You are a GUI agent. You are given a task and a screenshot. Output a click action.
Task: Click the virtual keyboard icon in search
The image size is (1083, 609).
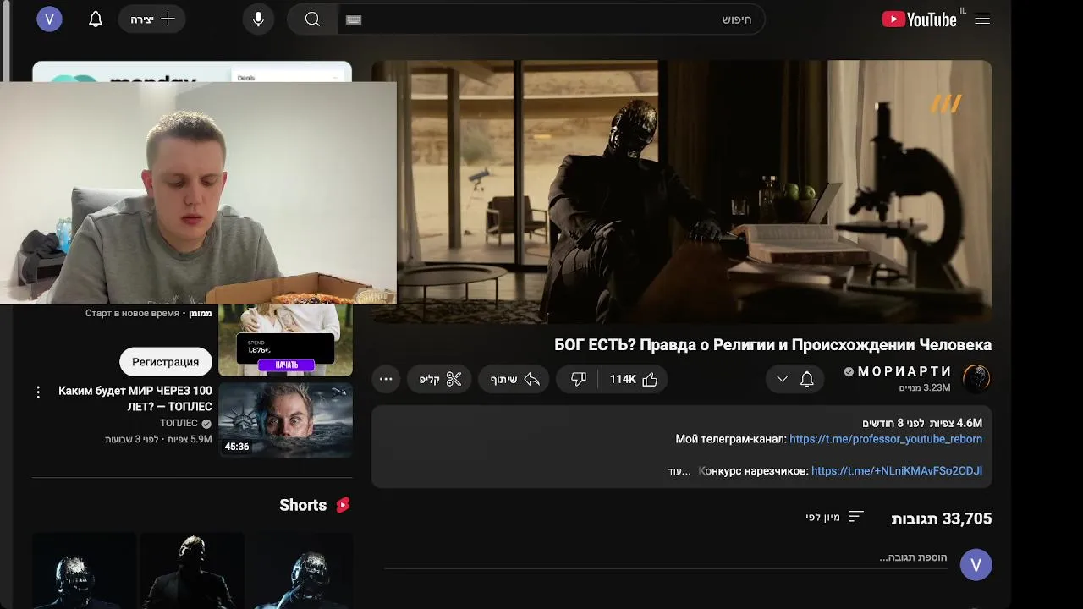click(354, 19)
